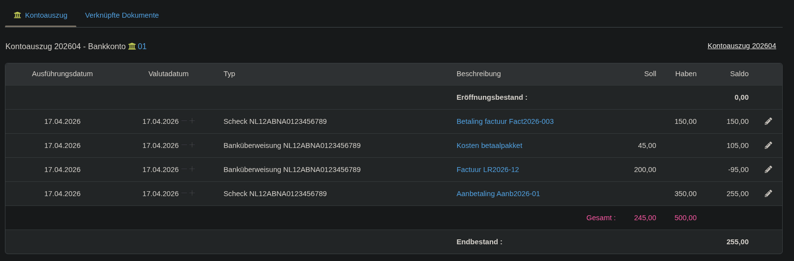
Task: Follow the Factuur LR2026-12 link
Action: [x=488, y=170]
